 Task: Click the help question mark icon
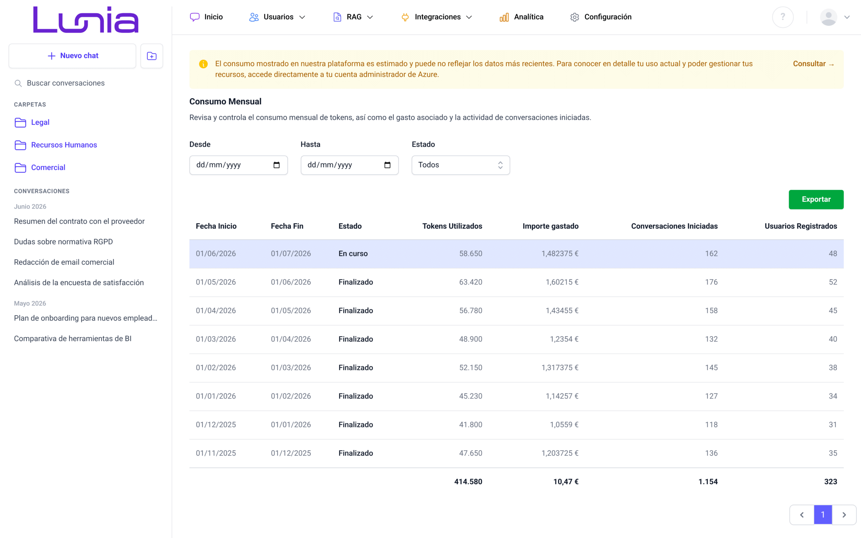(783, 17)
